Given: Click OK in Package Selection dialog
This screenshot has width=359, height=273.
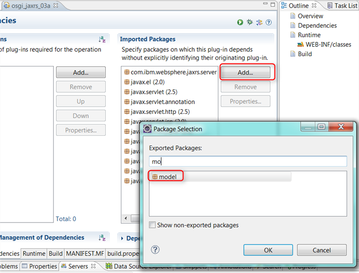Looking at the screenshot, I should pos(268,250).
